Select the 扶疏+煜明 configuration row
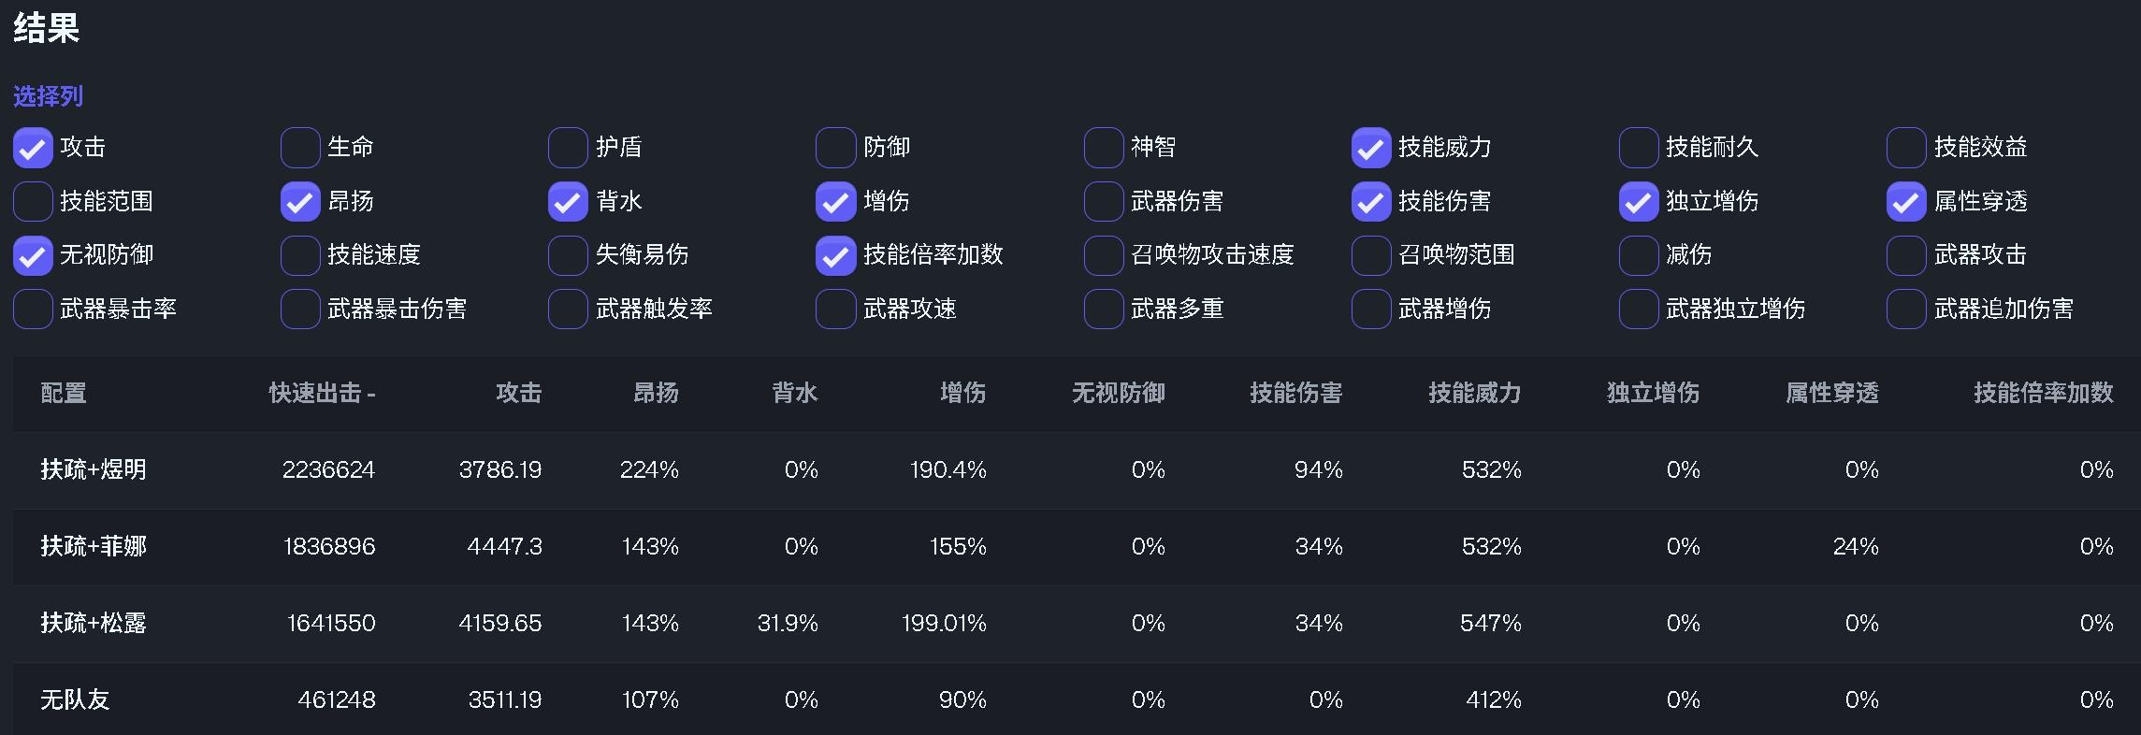This screenshot has height=735, width=2141. pos(94,469)
